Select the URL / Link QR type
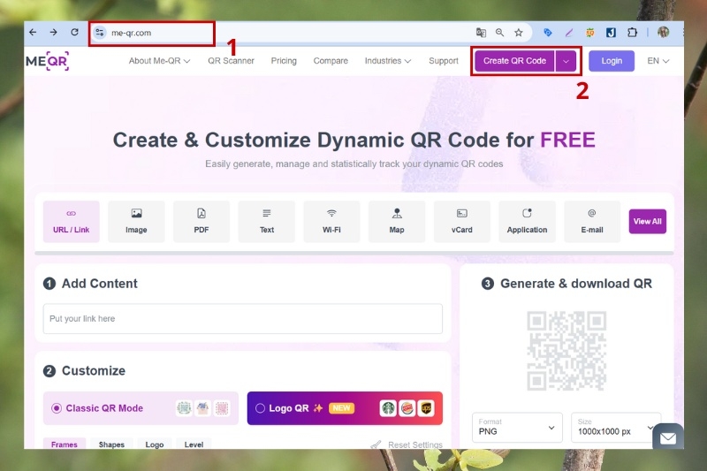This screenshot has height=471, width=707. [72, 221]
